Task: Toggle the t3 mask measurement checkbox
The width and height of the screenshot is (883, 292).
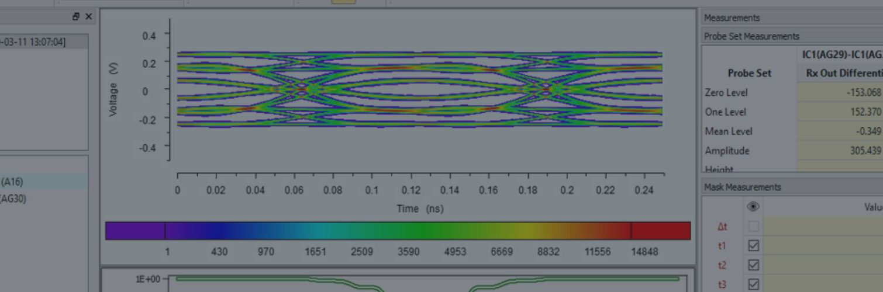Action: click(754, 284)
